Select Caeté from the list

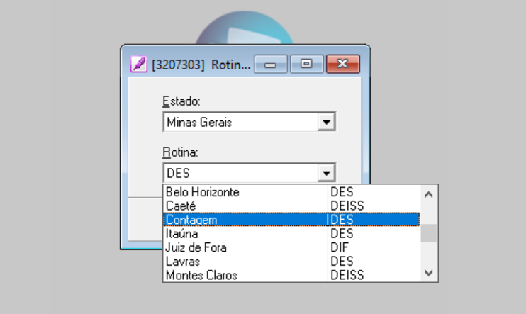[x=291, y=206]
